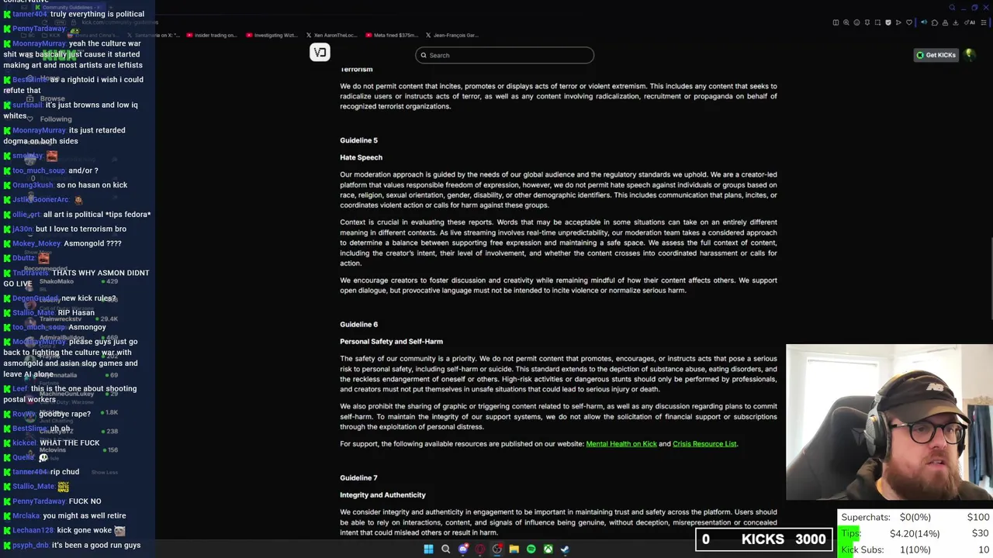The image size is (993, 558).
Task: Click chat username 'Orang3kush'
Action: point(33,185)
